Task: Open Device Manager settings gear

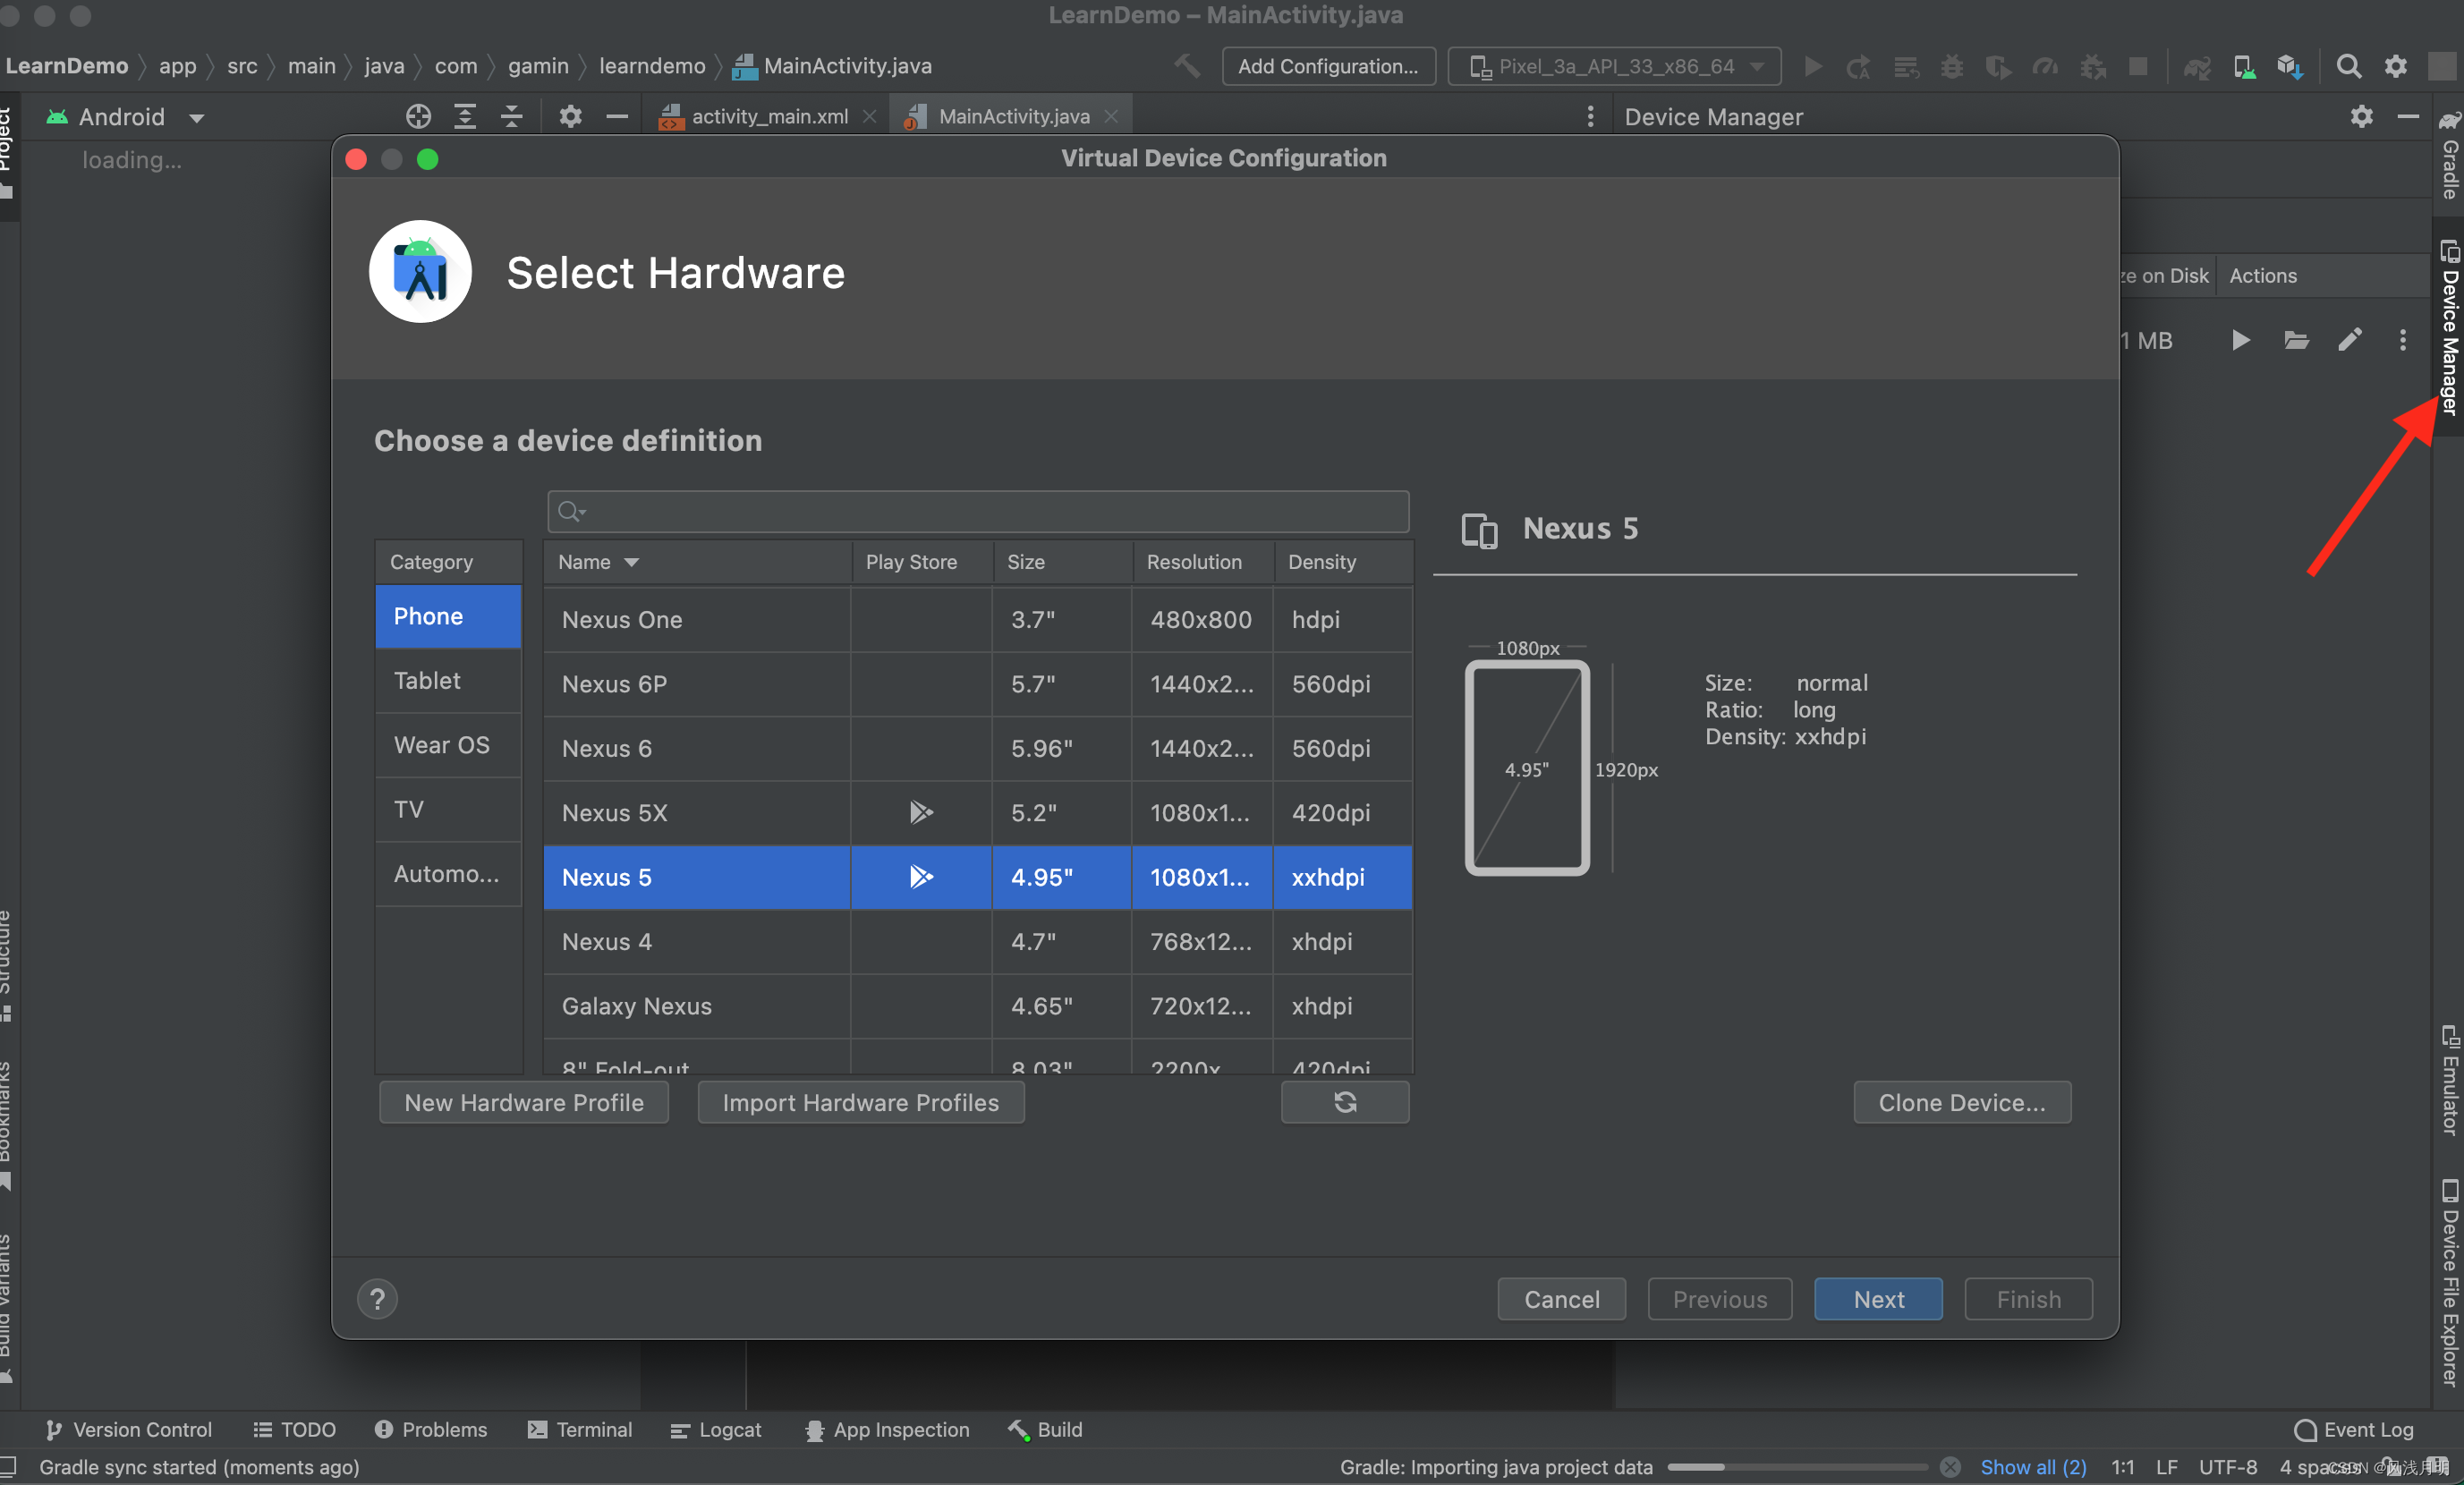Action: point(2362,117)
